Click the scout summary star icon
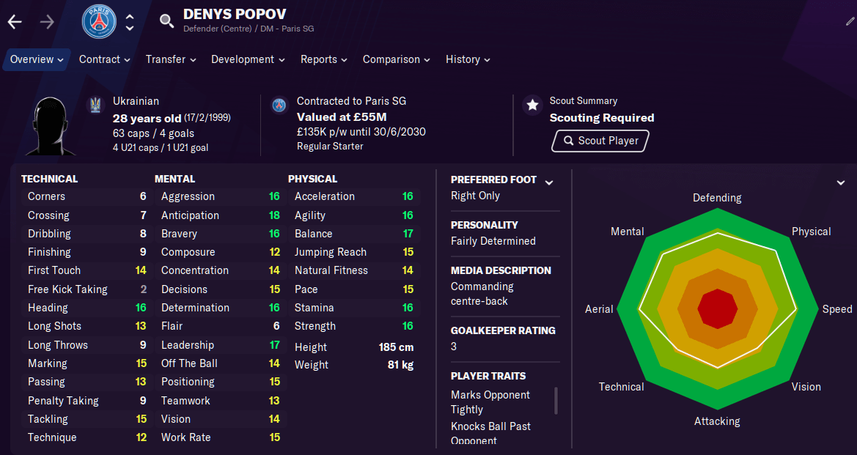This screenshot has width=857, height=455. (532, 105)
